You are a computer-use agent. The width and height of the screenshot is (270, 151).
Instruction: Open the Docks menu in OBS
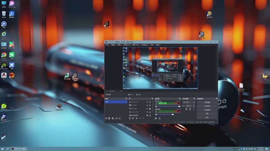(127, 45)
